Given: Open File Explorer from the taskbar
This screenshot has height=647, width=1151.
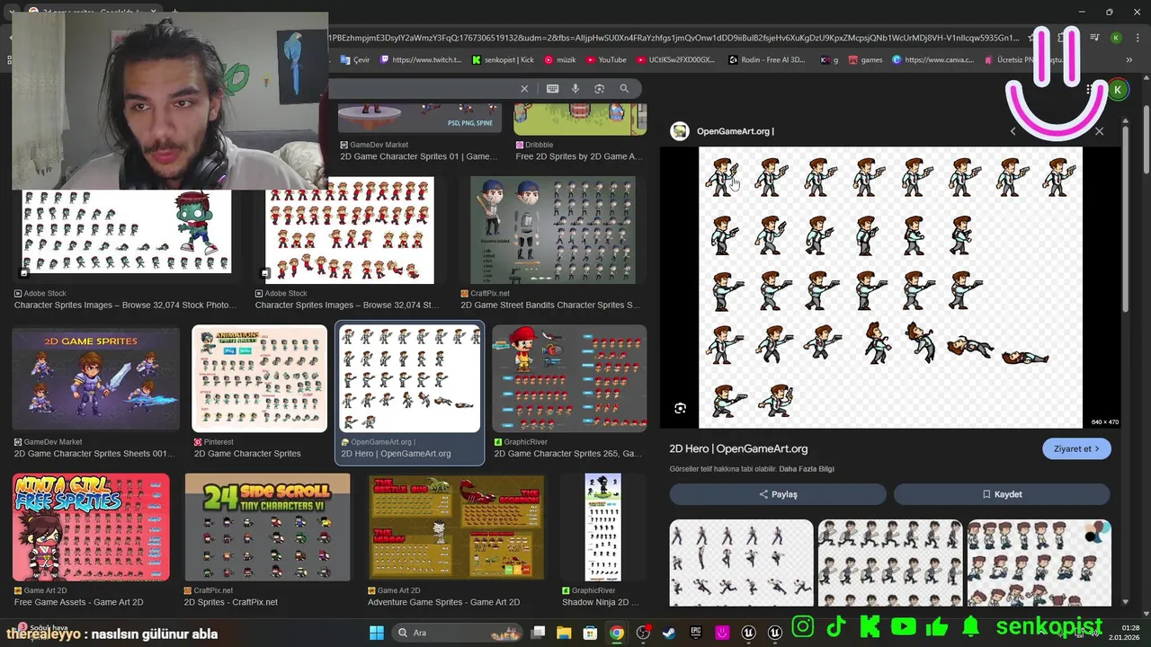Looking at the screenshot, I should [564, 633].
